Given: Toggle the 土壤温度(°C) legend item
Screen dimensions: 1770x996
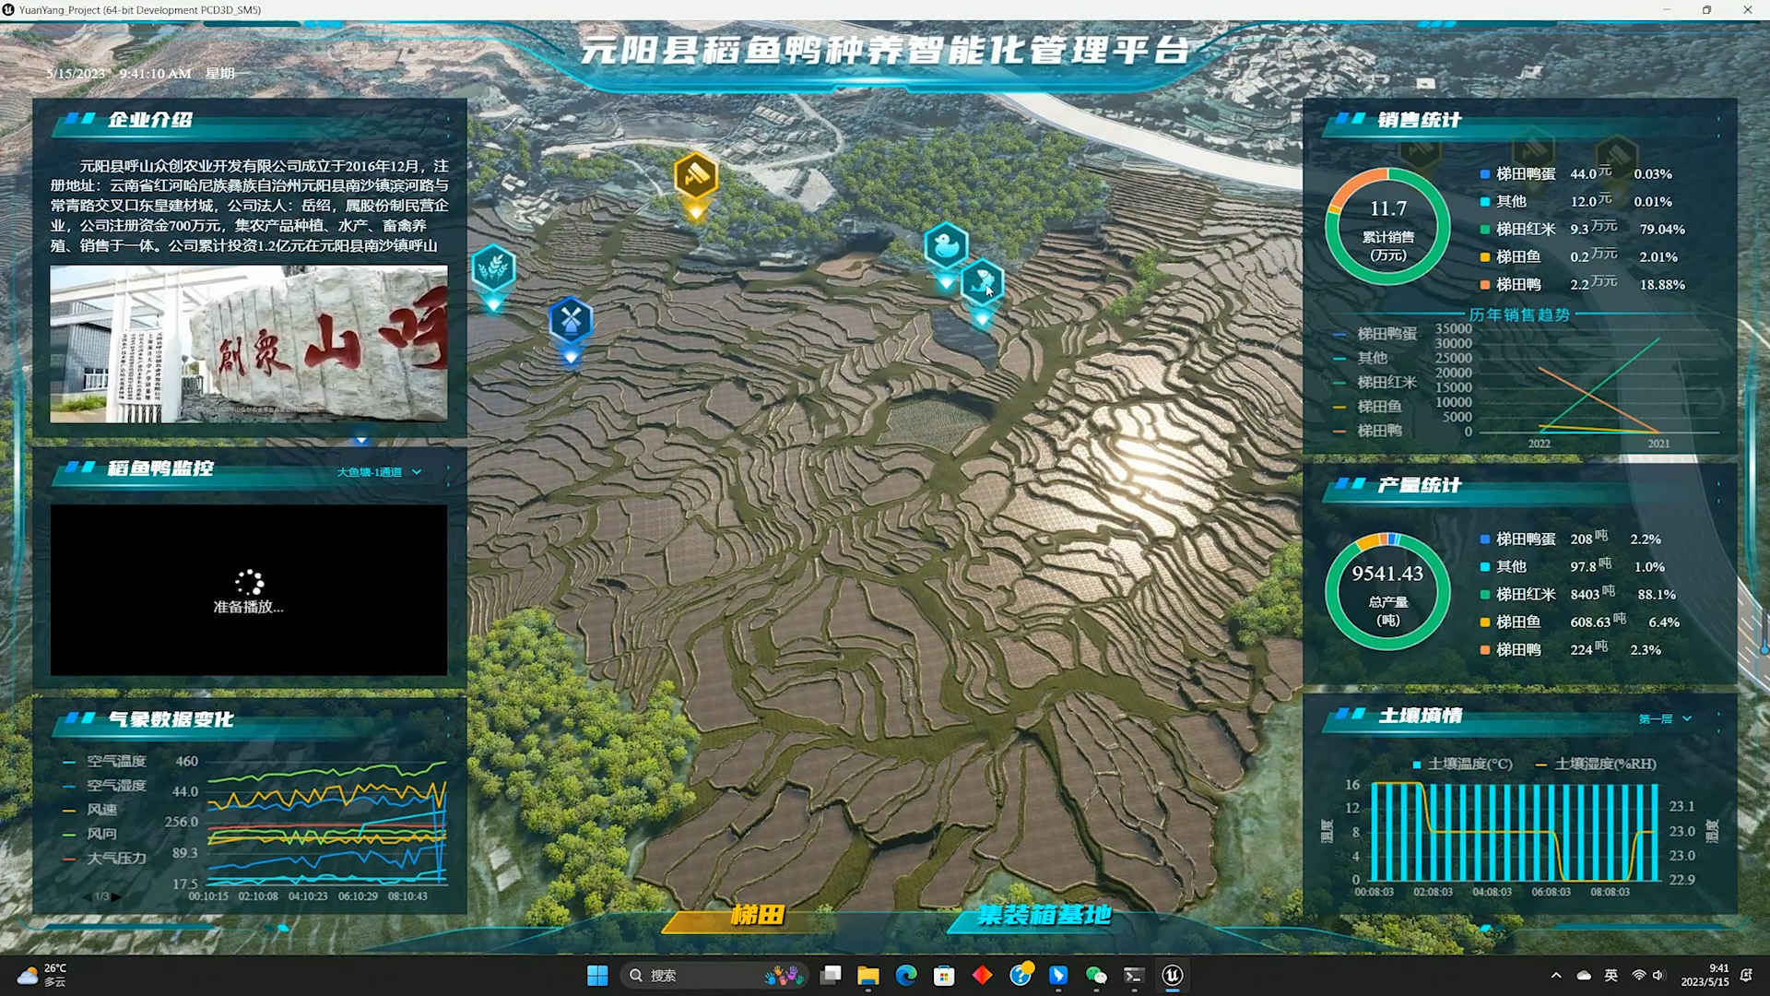Looking at the screenshot, I should (x=1462, y=764).
